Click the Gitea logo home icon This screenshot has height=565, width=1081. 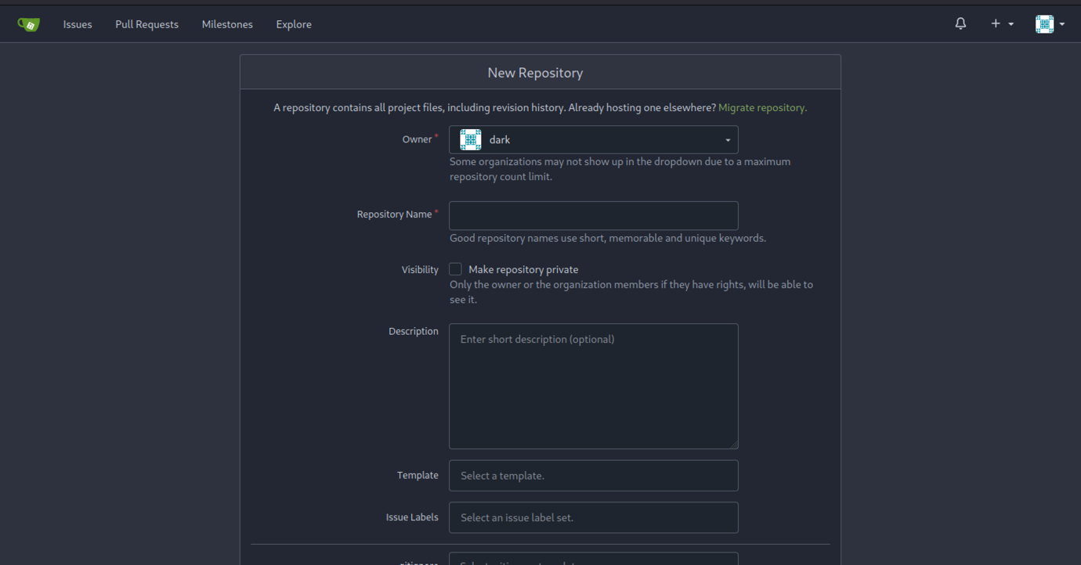29,24
